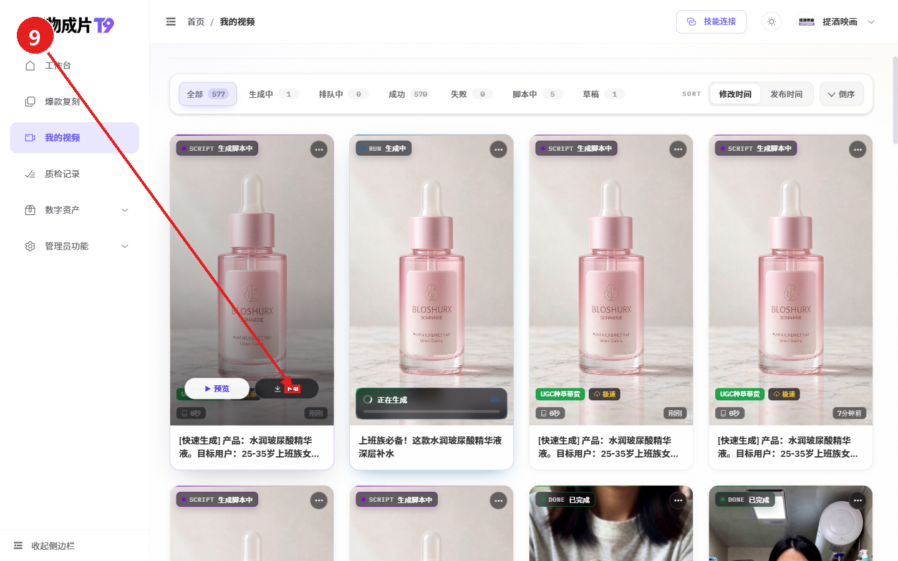Select the 全部 577 filter tab
898x561 pixels.
pyautogui.click(x=208, y=94)
